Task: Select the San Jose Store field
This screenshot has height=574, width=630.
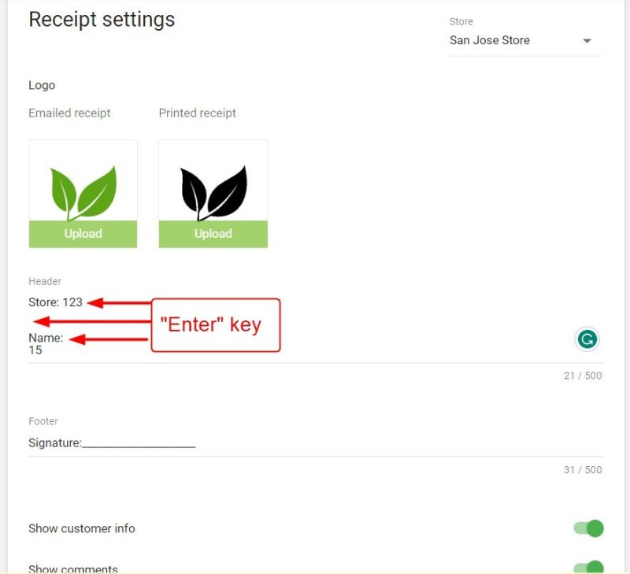Action: click(526, 40)
